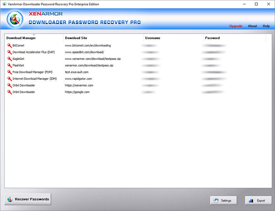Click the icon on Recover Passwords button
This screenshot has height=211, width=275.
(10, 199)
